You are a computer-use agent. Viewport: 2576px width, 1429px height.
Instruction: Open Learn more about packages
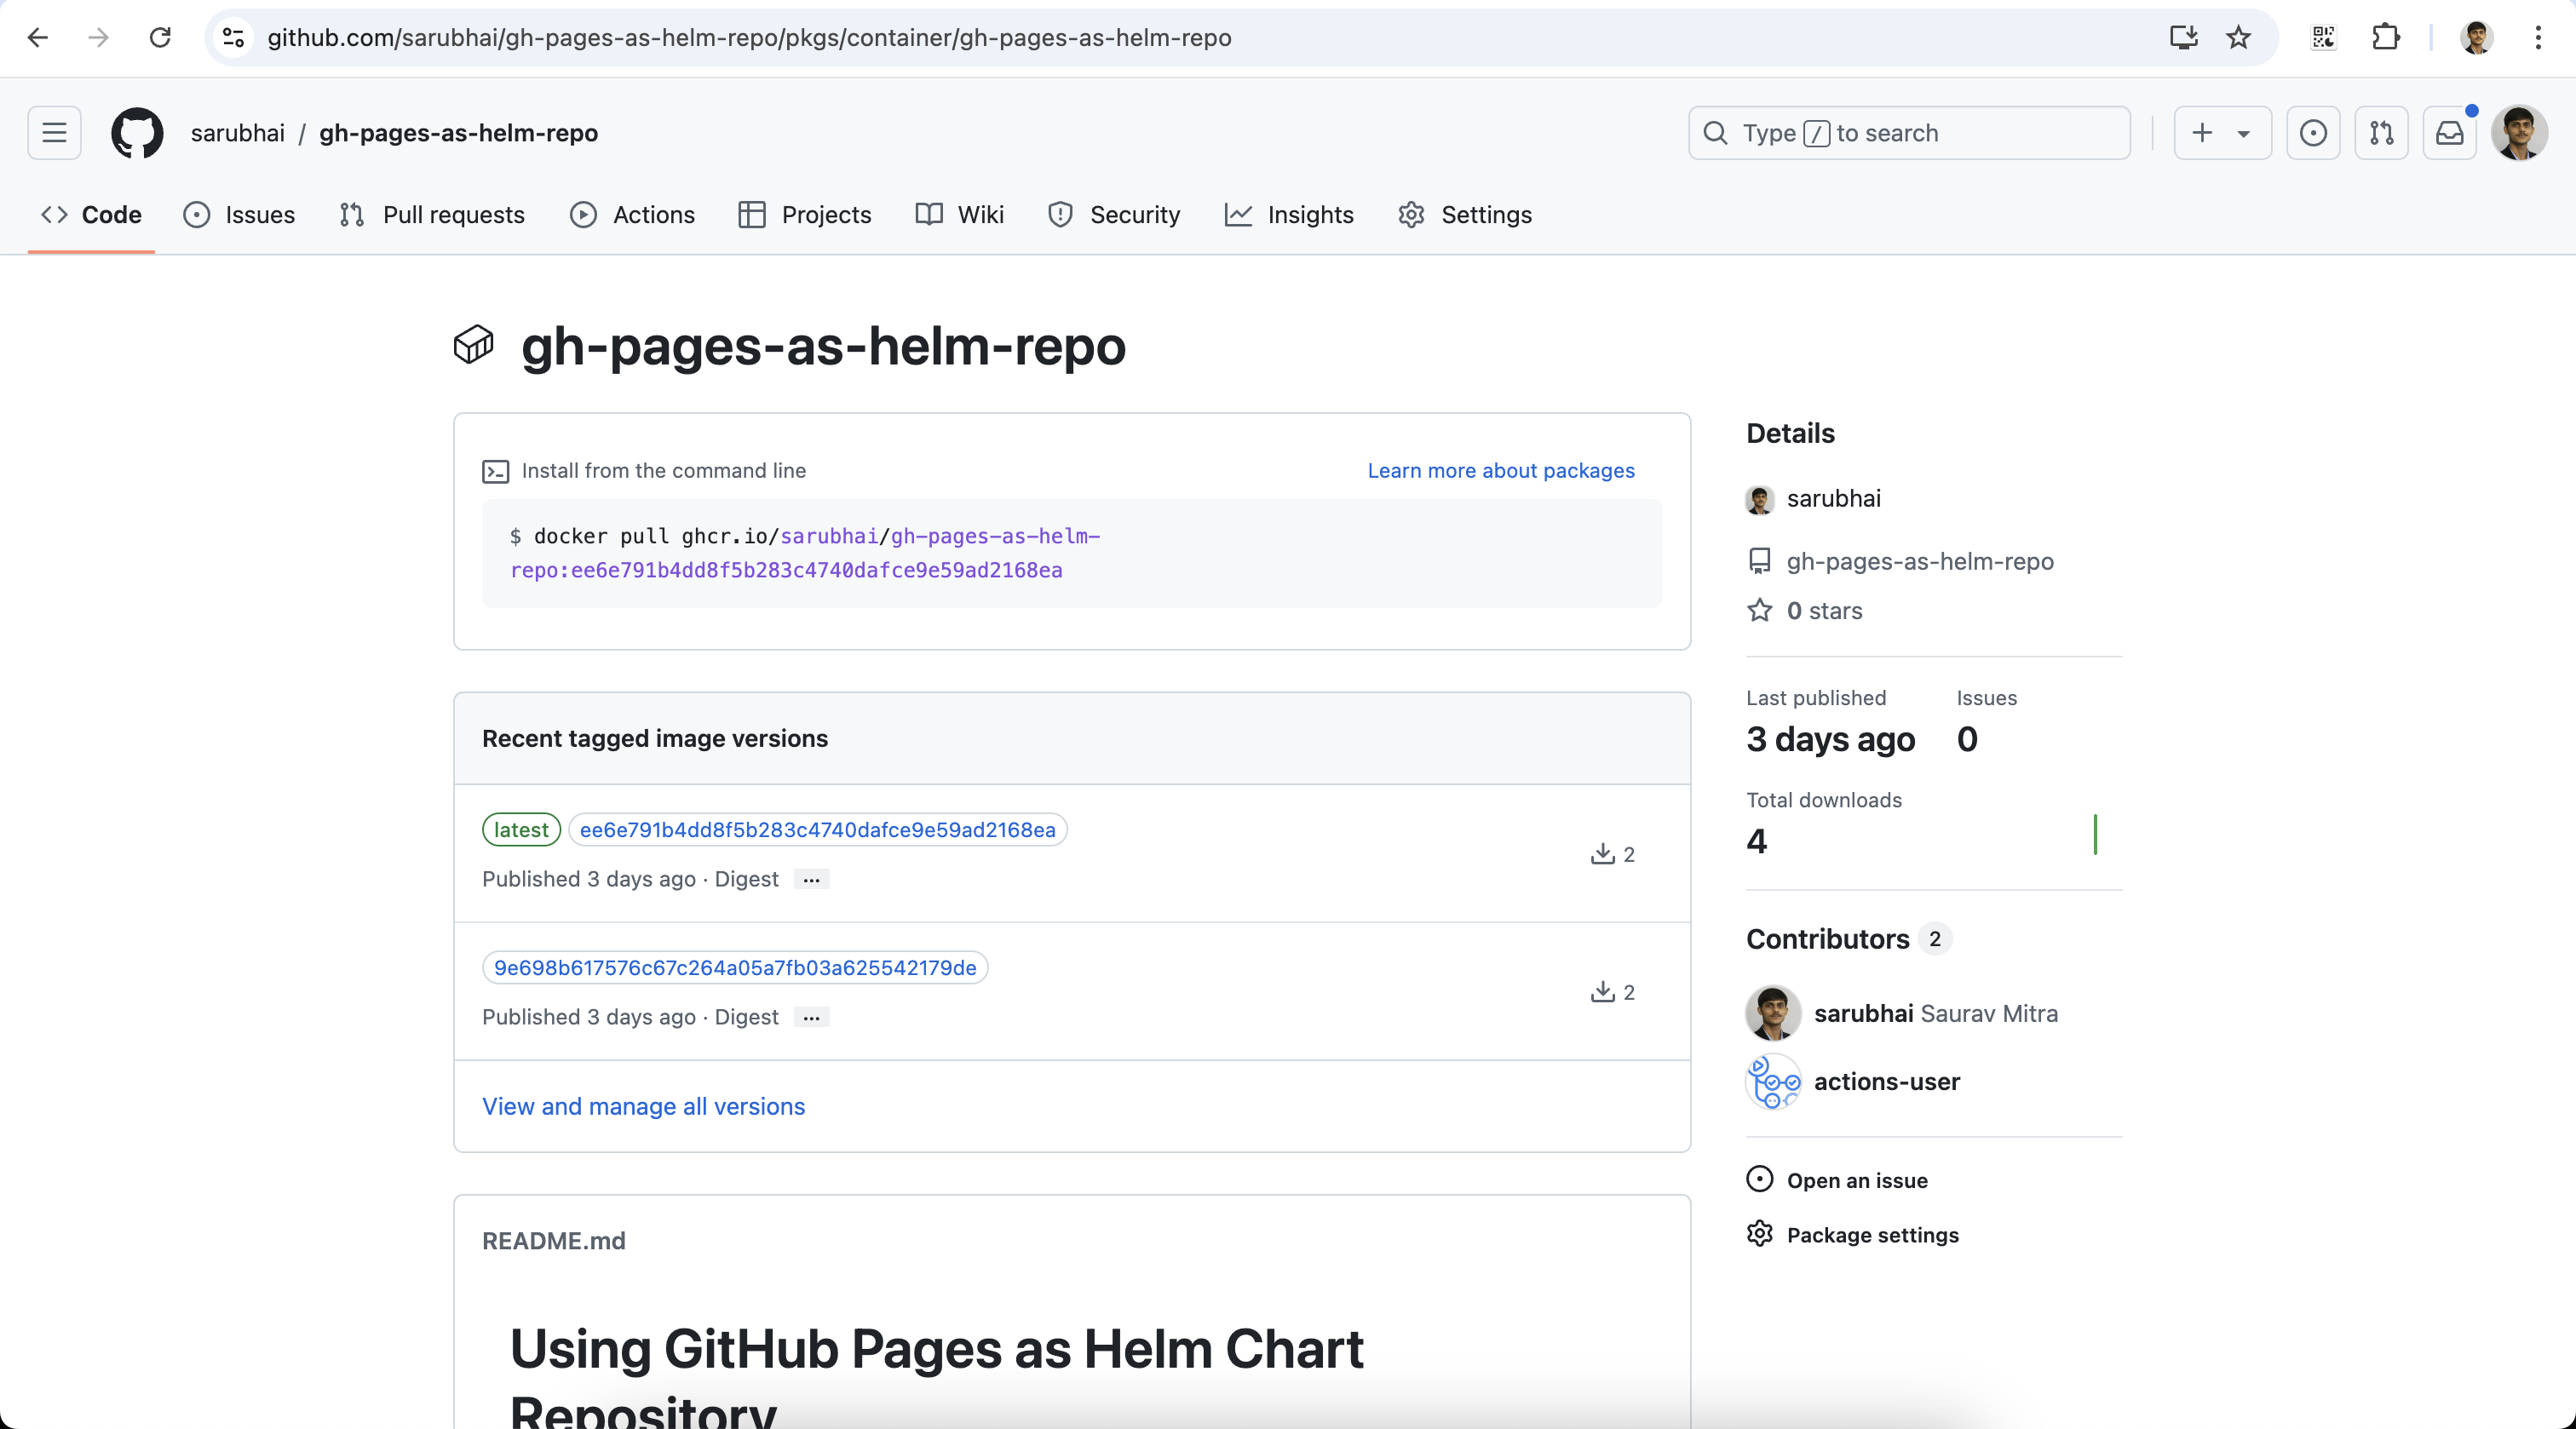[x=1500, y=470]
